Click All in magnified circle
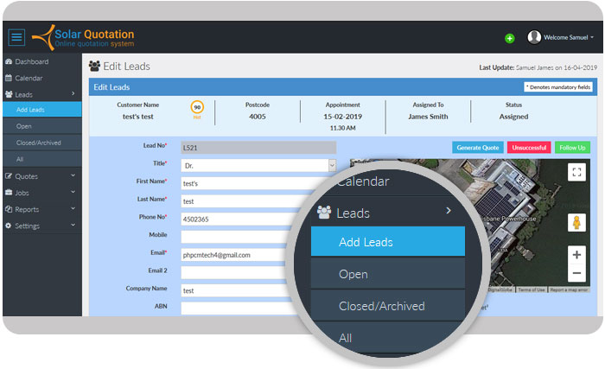This screenshot has height=369, width=605. (x=388, y=336)
